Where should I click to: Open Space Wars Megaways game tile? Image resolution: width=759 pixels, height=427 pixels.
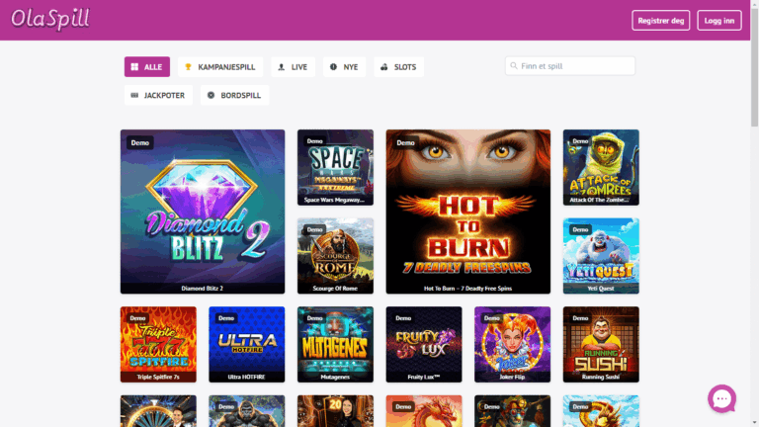coord(335,167)
